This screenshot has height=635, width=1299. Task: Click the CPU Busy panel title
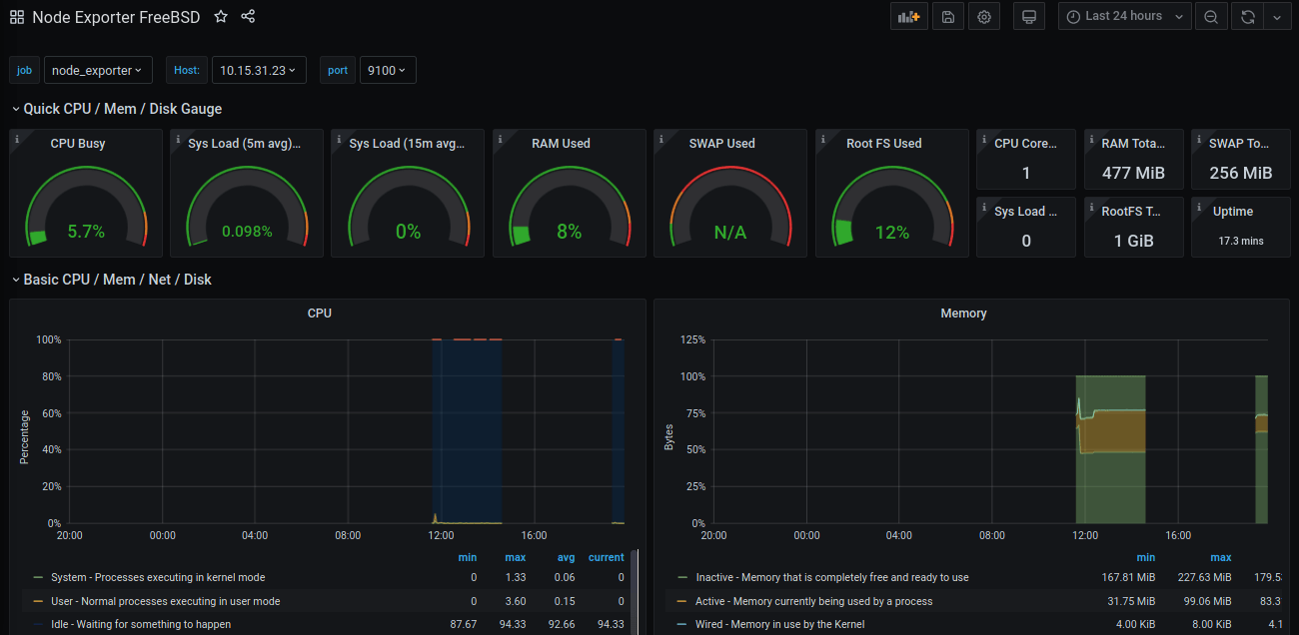point(78,144)
